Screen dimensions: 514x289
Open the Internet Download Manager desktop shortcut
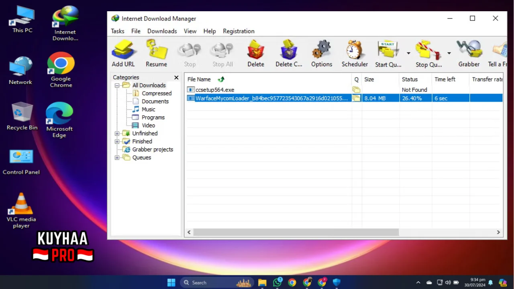65,23
